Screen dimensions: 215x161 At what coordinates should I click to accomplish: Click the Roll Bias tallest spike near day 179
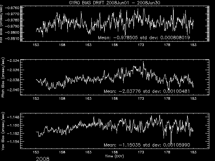tap(173, 8)
